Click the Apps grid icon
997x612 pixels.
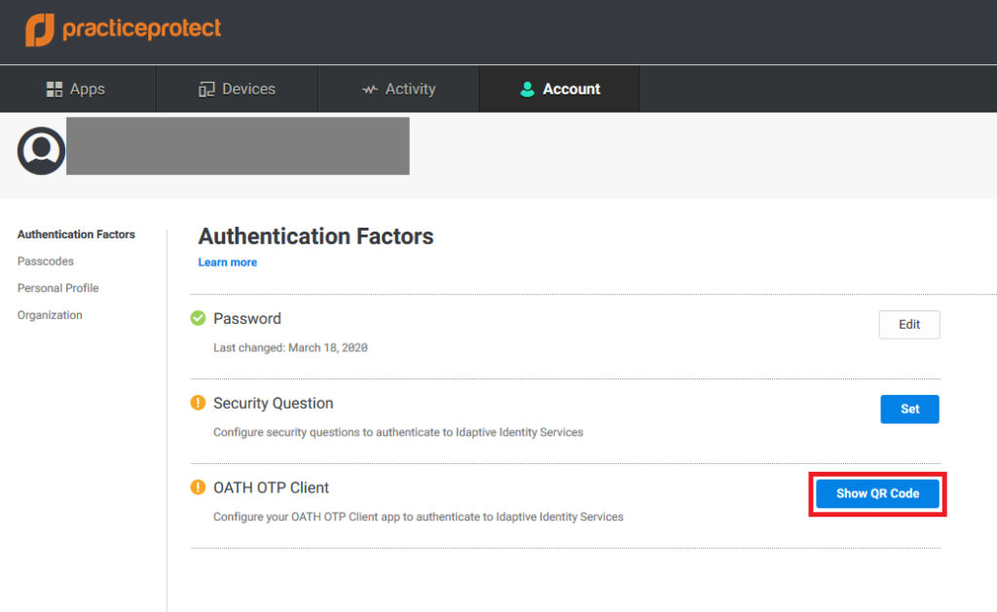pyautogui.click(x=55, y=90)
